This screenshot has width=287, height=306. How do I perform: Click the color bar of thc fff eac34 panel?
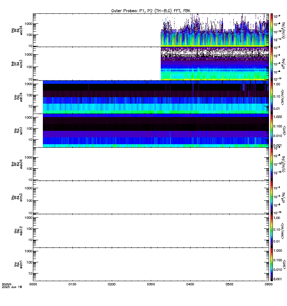pyautogui.click(x=272, y=164)
